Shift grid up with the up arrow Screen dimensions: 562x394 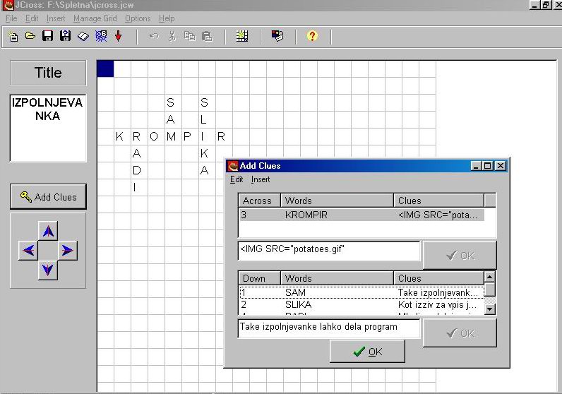pyautogui.click(x=48, y=232)
